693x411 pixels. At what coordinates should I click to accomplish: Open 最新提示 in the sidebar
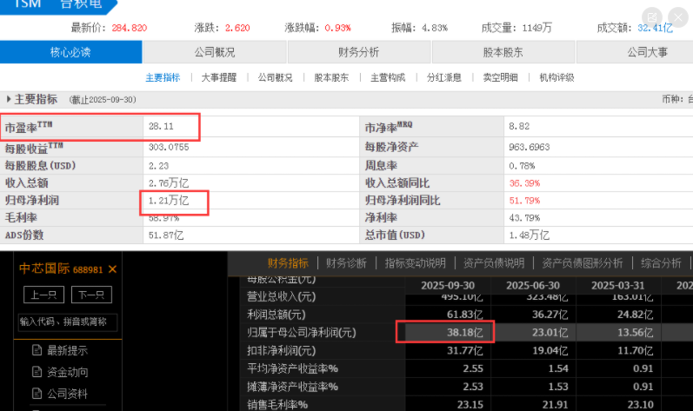coord(67,350)
